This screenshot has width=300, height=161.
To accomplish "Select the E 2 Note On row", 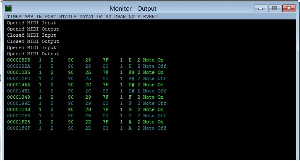I will point(85,60).
